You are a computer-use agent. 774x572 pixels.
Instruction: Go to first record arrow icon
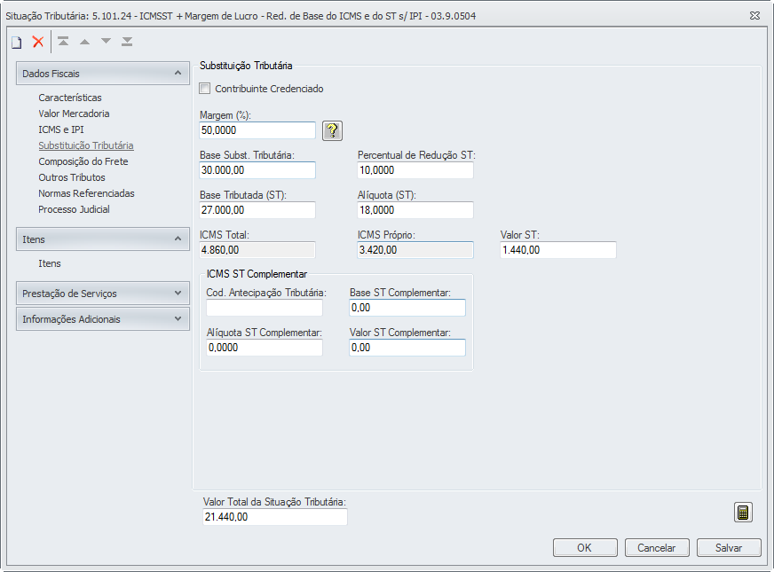63,42
